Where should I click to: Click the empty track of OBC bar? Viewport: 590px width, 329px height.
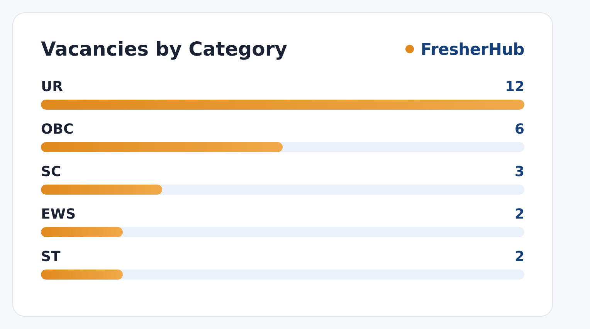point(404,147)
